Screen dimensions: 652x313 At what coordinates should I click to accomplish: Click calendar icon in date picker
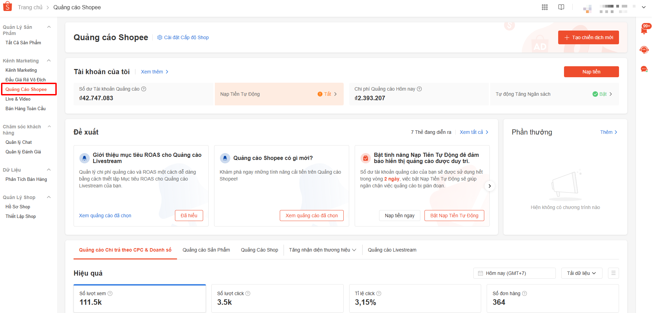(480, 273)
